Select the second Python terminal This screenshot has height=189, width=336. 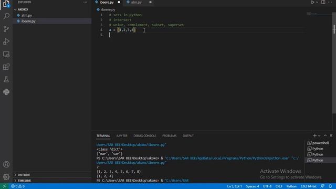coord(320,154)
